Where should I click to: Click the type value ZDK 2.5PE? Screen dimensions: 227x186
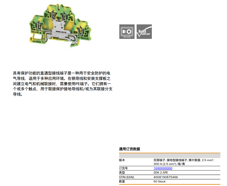[x=160, y=173]
